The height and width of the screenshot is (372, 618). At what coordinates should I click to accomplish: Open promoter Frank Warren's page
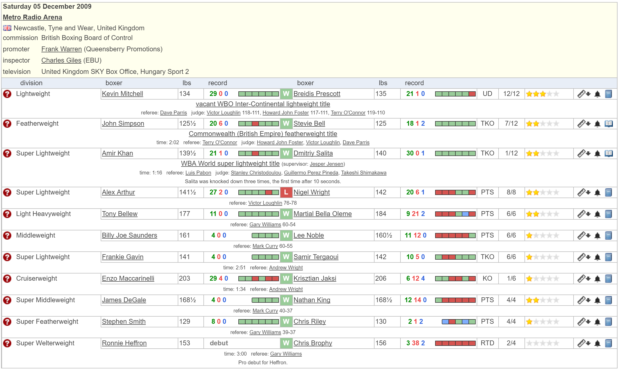(61, 49)
